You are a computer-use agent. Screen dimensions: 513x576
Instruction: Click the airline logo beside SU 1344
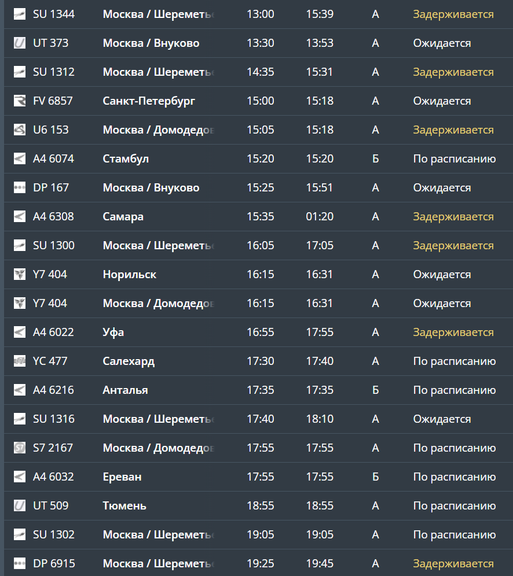tap(20, 14)
